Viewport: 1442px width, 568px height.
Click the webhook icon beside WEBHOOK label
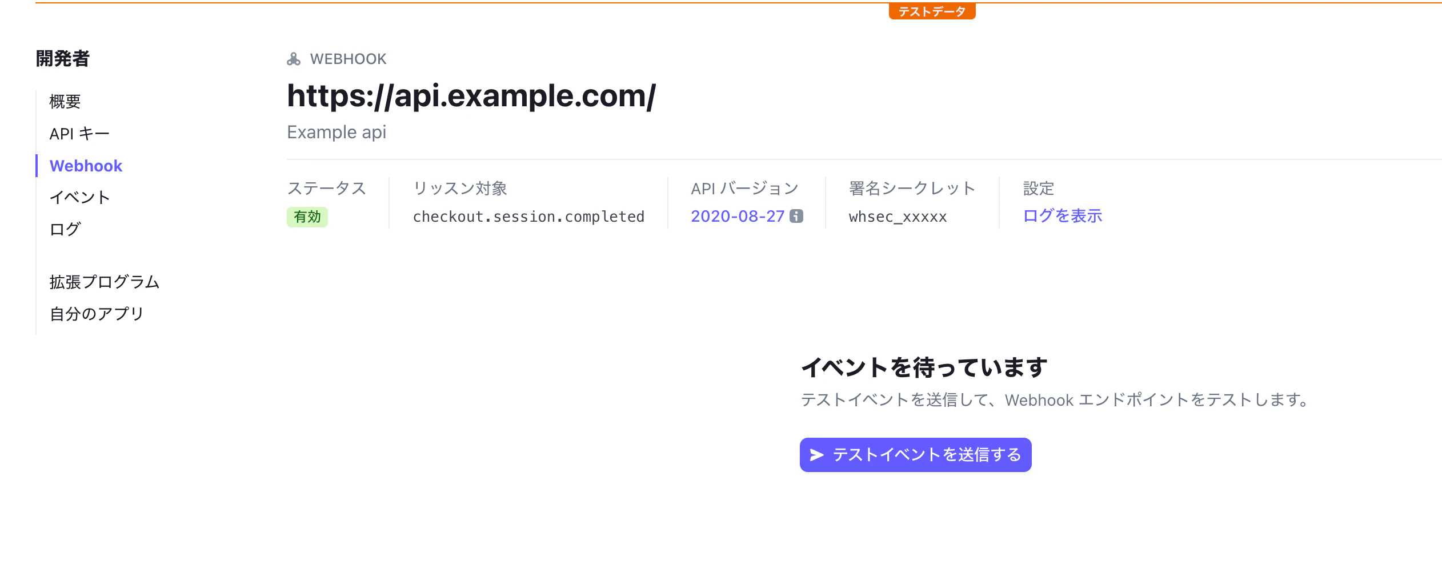coord(294,59)
